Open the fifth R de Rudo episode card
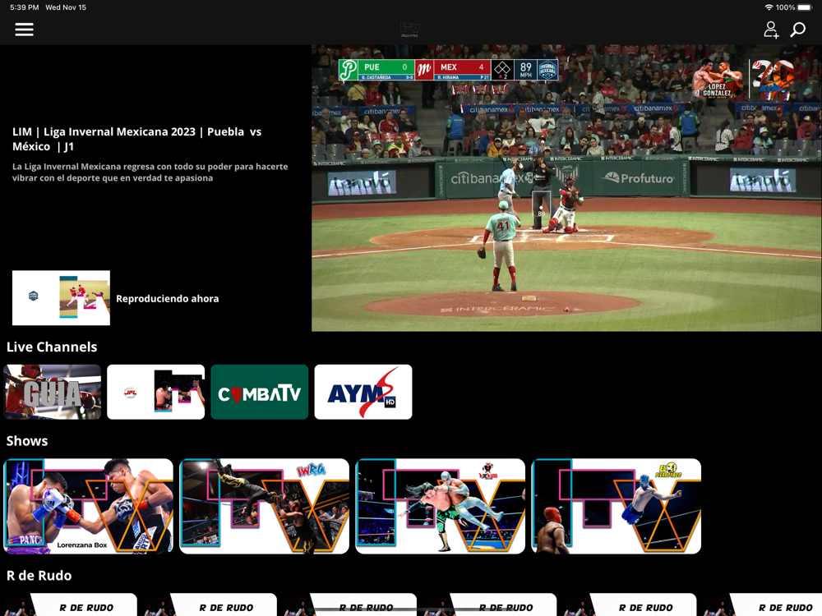Viewport: 822px width, 616px height. 630,605
